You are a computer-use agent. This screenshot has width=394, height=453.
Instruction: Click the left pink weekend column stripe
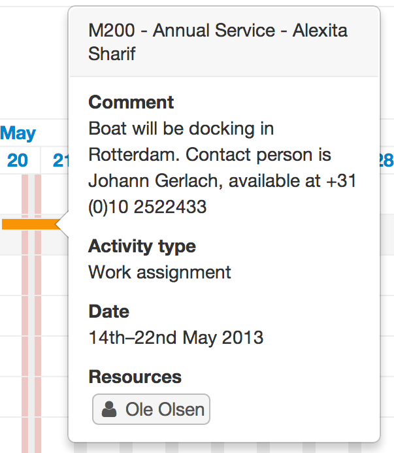(25, 314)
